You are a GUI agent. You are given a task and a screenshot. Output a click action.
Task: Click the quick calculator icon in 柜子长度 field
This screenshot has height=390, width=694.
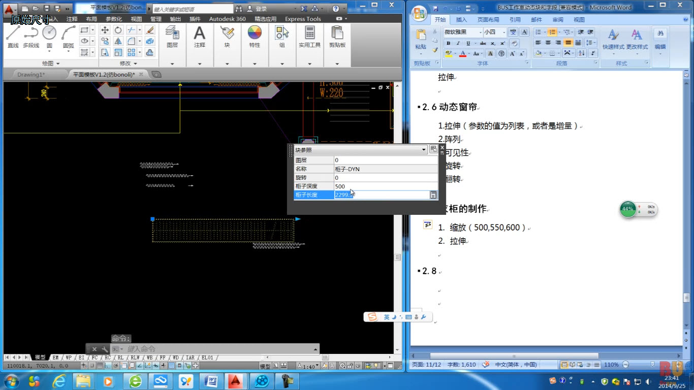[x=433, y=195]
